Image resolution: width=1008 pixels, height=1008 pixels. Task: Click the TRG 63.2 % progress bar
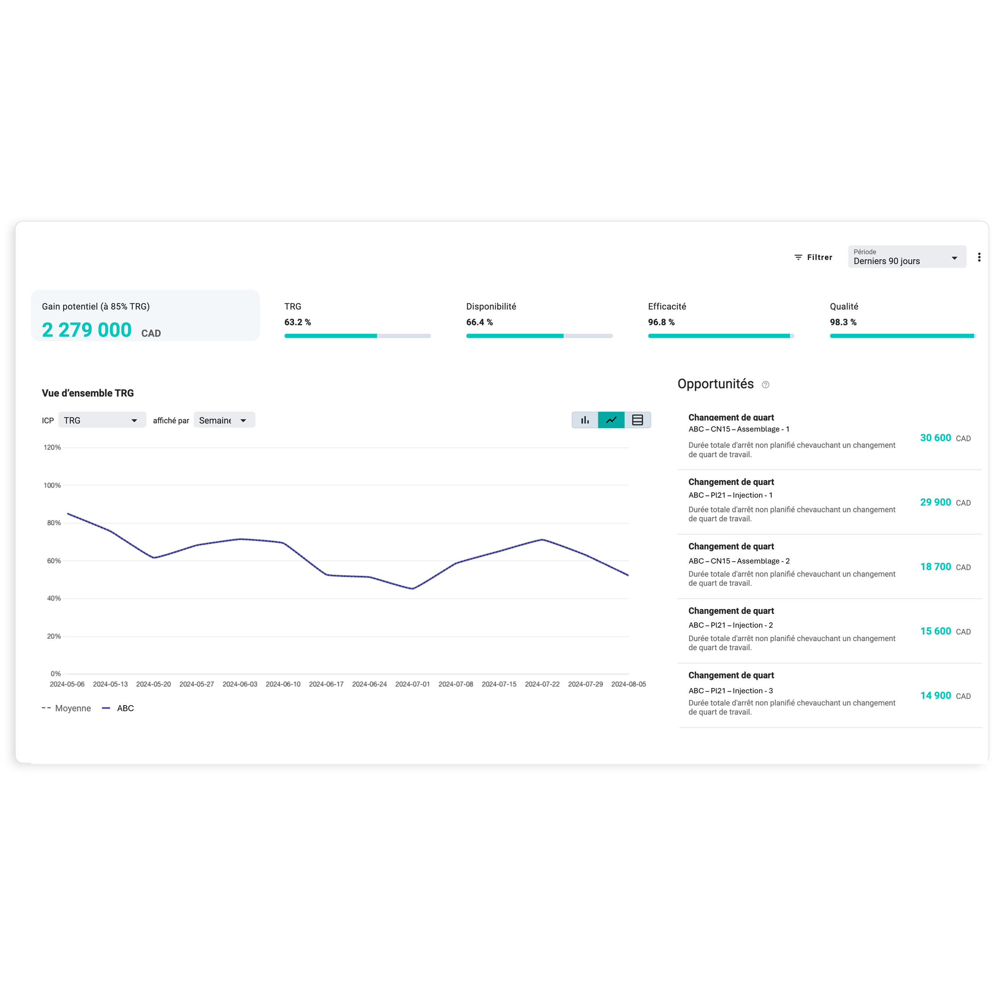coord(357,336)
